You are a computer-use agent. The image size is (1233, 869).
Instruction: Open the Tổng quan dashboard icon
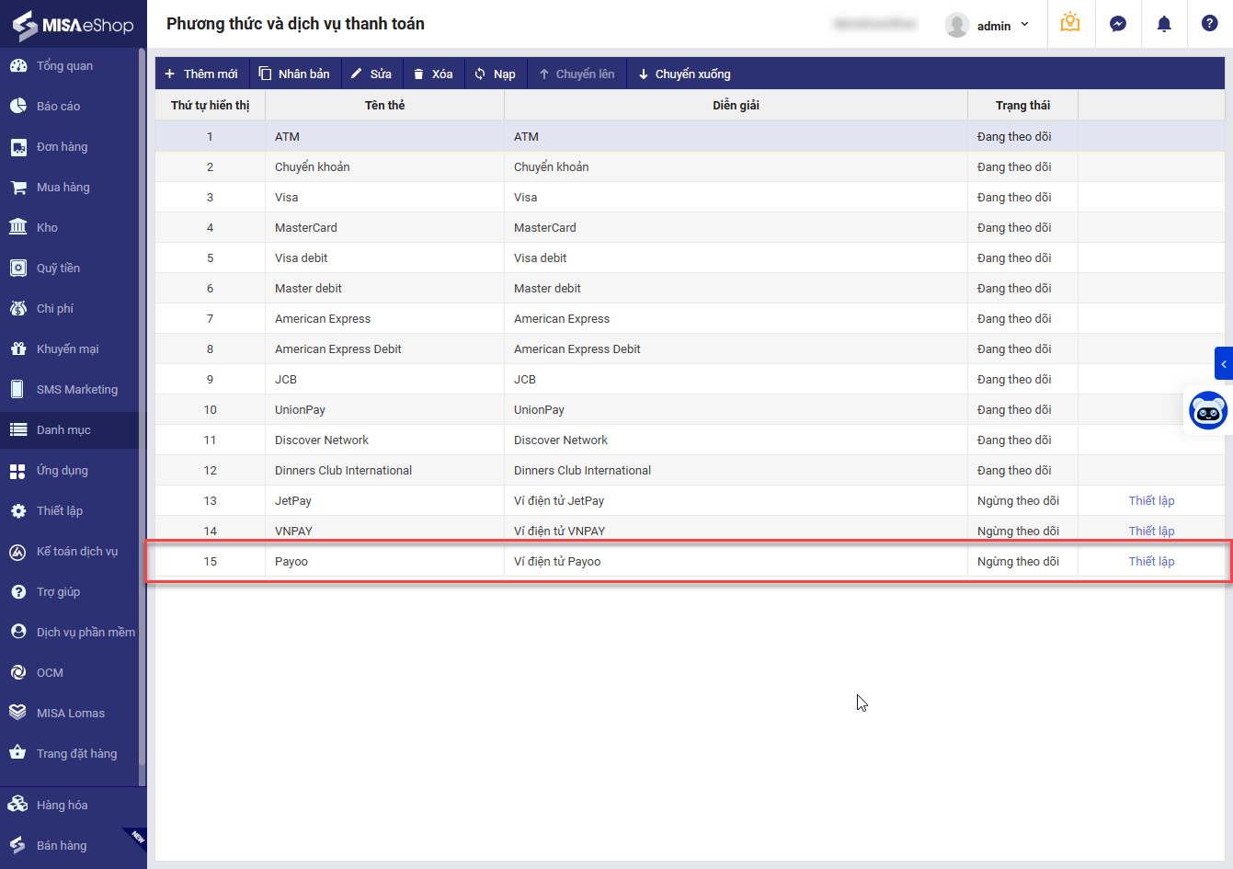click(18, 66)
